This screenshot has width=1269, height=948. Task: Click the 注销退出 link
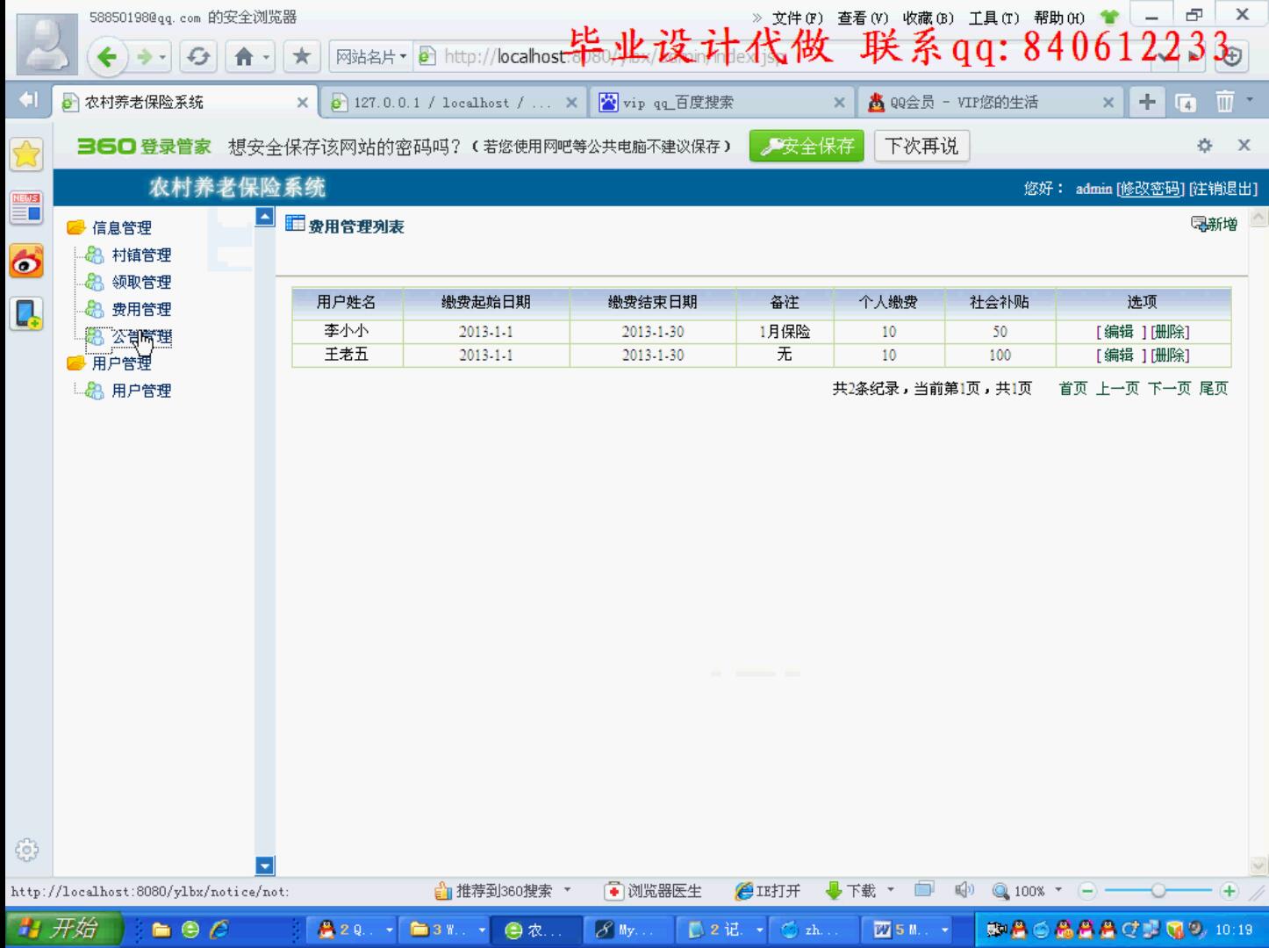coord(1223,189)
